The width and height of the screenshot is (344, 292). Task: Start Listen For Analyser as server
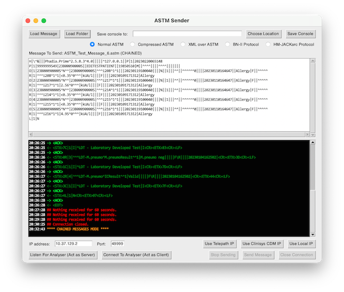coord(63,255)
